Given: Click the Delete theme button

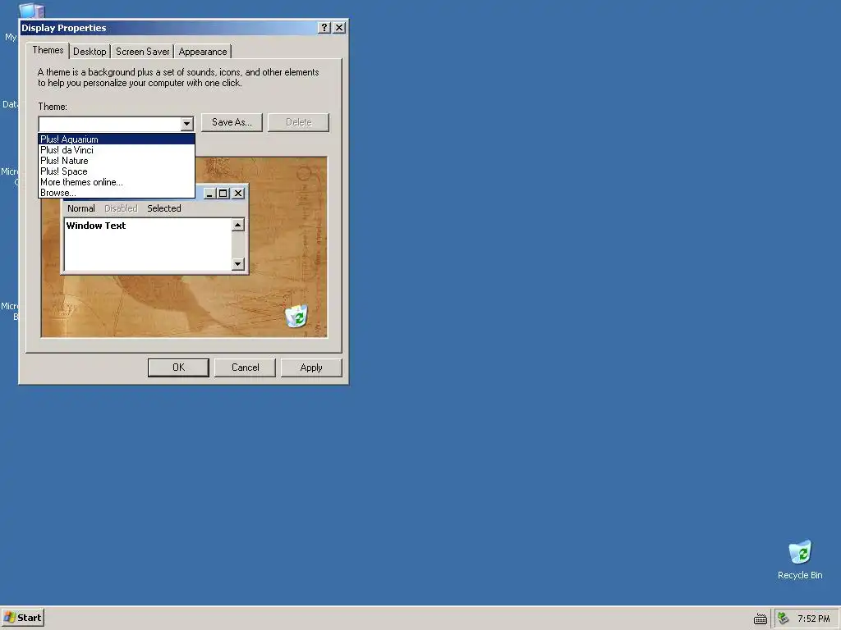Looking at the screenshot, I should pyautogui.click(x=299, y=122).
